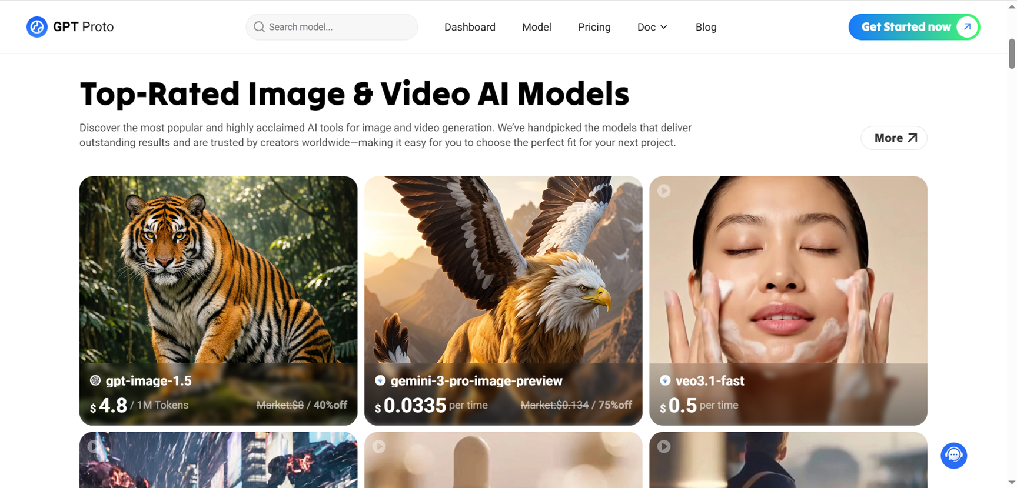1017x488 pixels.
Task: Open the chat support bubble icon
Action: click(953, 456)
